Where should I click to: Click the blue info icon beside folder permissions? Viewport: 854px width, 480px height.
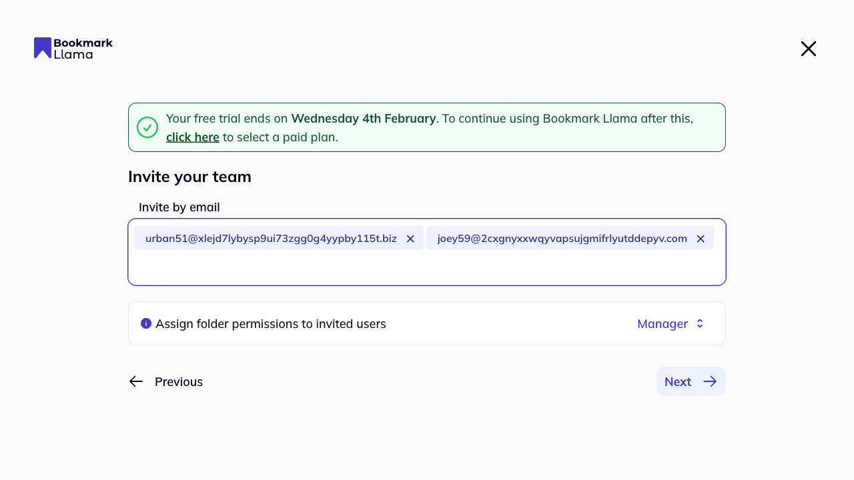[145, 323]
